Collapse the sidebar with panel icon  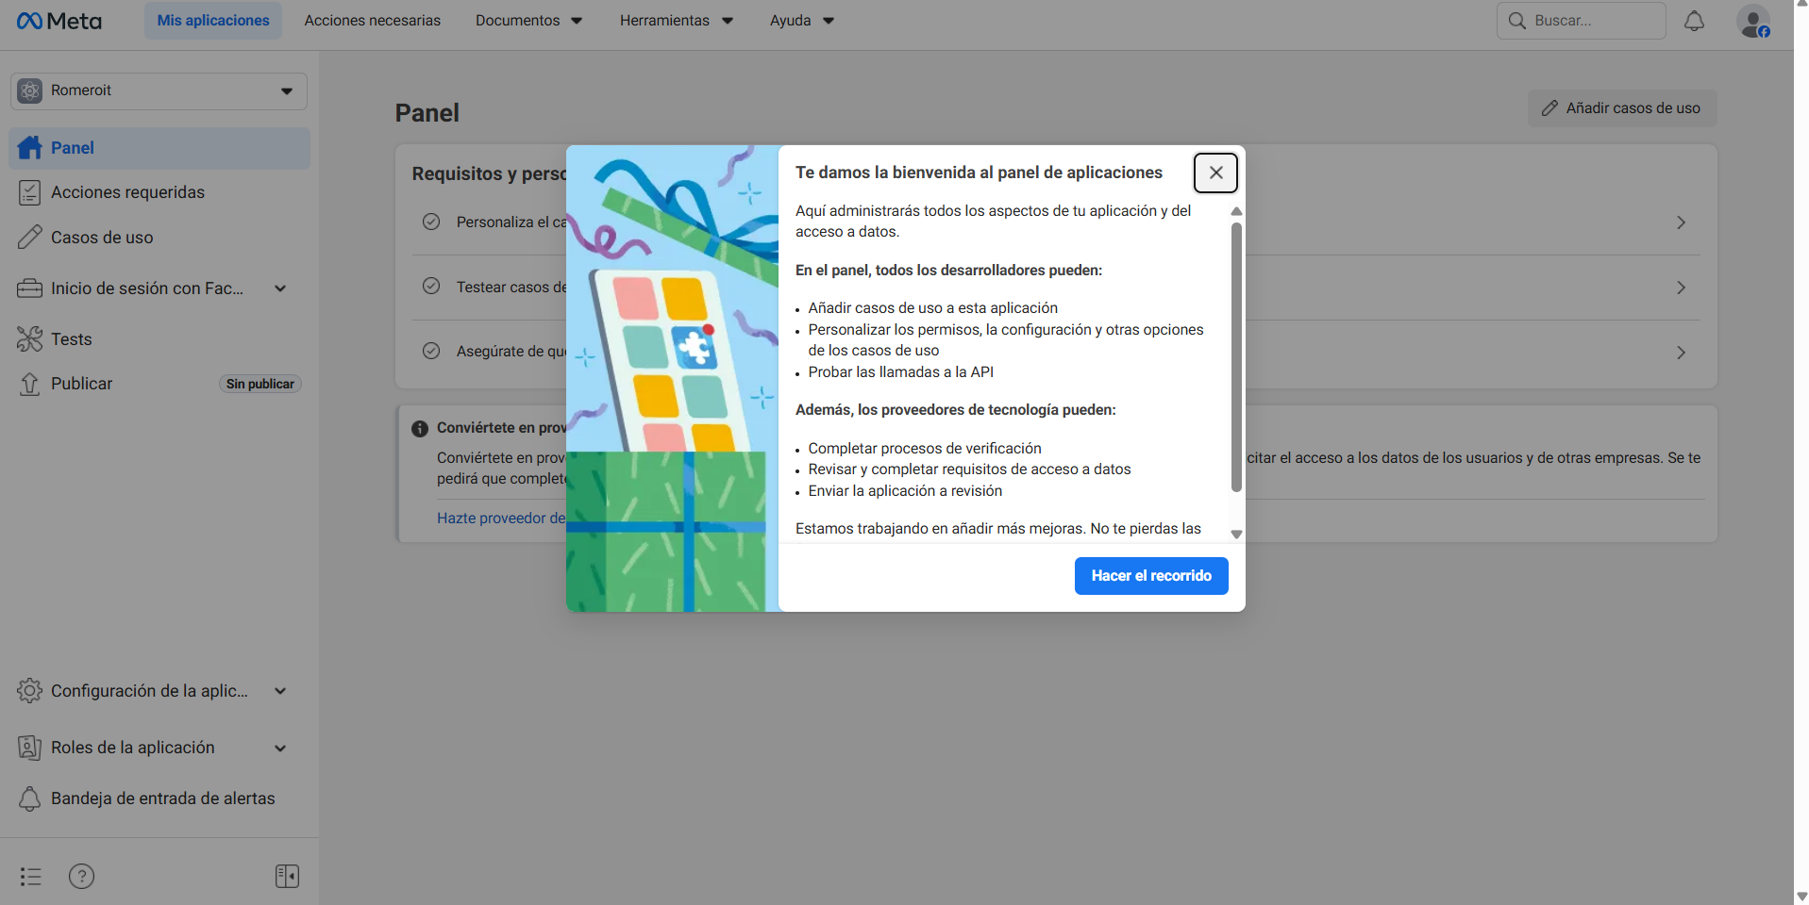pos(288,877)
